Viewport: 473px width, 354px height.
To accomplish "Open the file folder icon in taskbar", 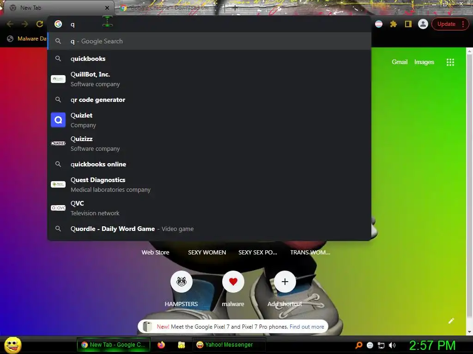I will [x=181, y=345].
